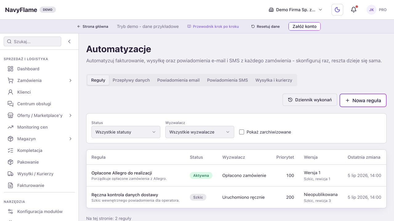Switch to Powiadomienia email tab
Viewport: 394px width, 221px height.
(179, 80)
